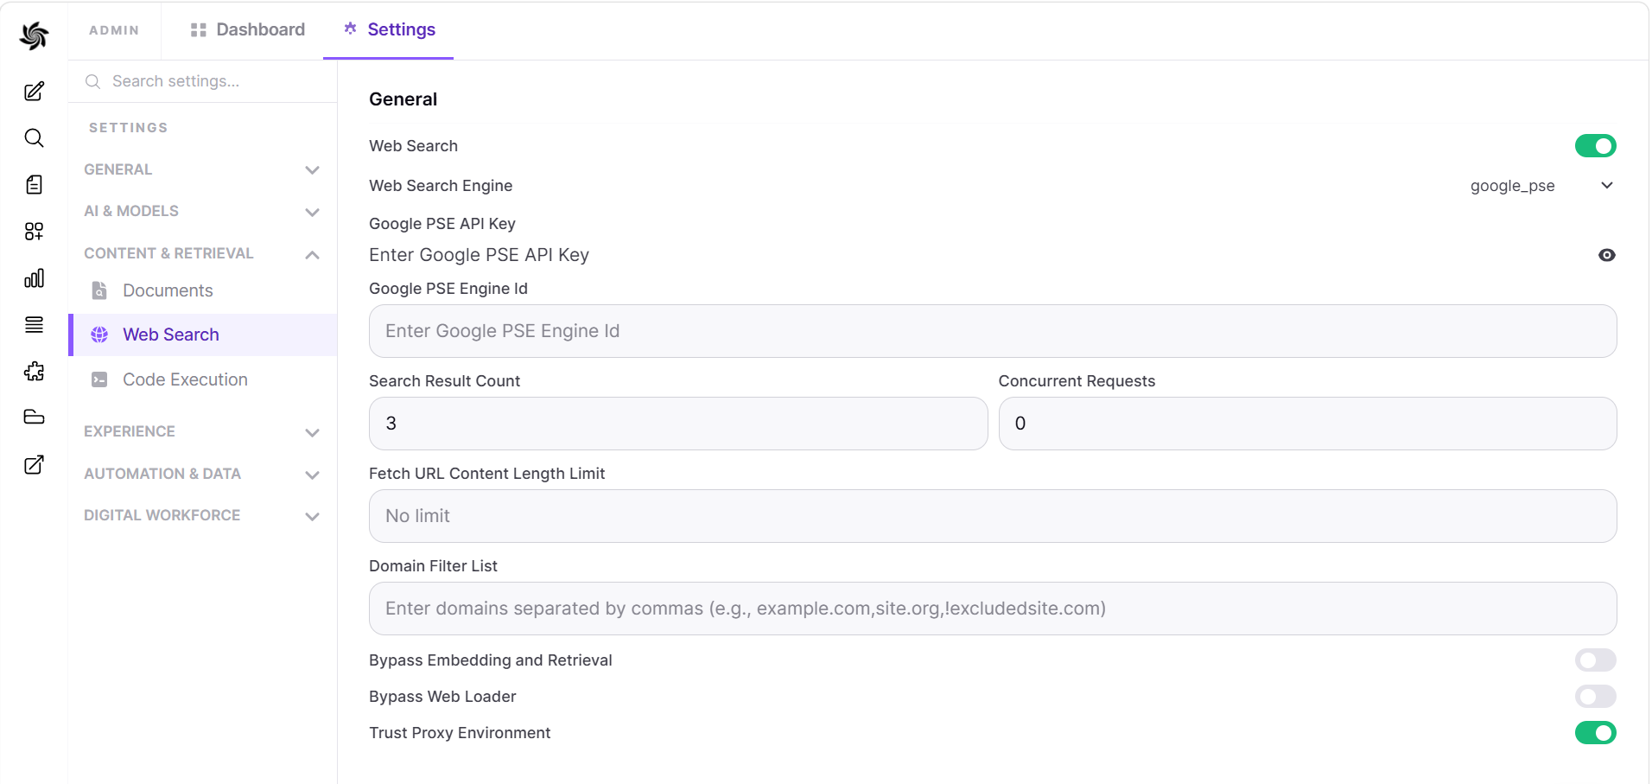Open the stacked lines list icon
The image size is (1652, 784).
click(34, 325)
